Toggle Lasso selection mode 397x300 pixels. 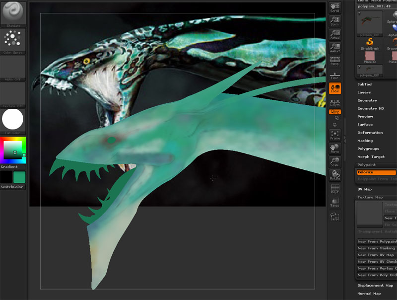point(334,216)
